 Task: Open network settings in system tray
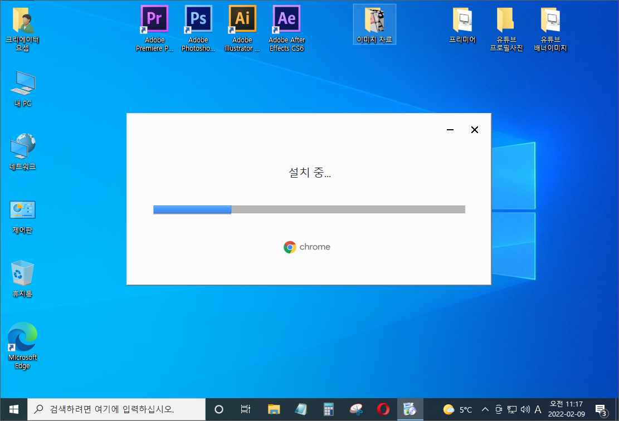pos(512,409)
